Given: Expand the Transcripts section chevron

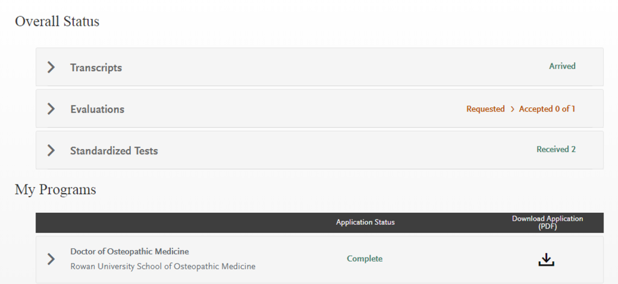Looking at the screenshot, I should (51, 68).
